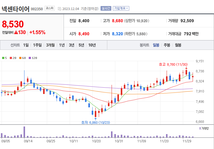The width and height of the screenshot is (214, 149).
Task: Click the 고가 value 8,680
Action: click(117, 21)
